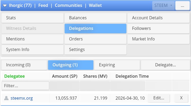Open the Stats section

click(x=33, y=18)
